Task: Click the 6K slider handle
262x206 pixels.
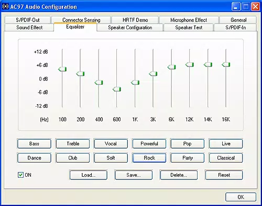Action: click(171, 67)
